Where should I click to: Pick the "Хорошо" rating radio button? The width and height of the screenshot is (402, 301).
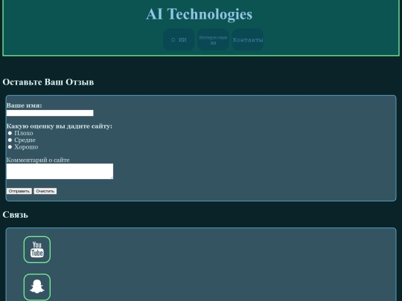10,147
